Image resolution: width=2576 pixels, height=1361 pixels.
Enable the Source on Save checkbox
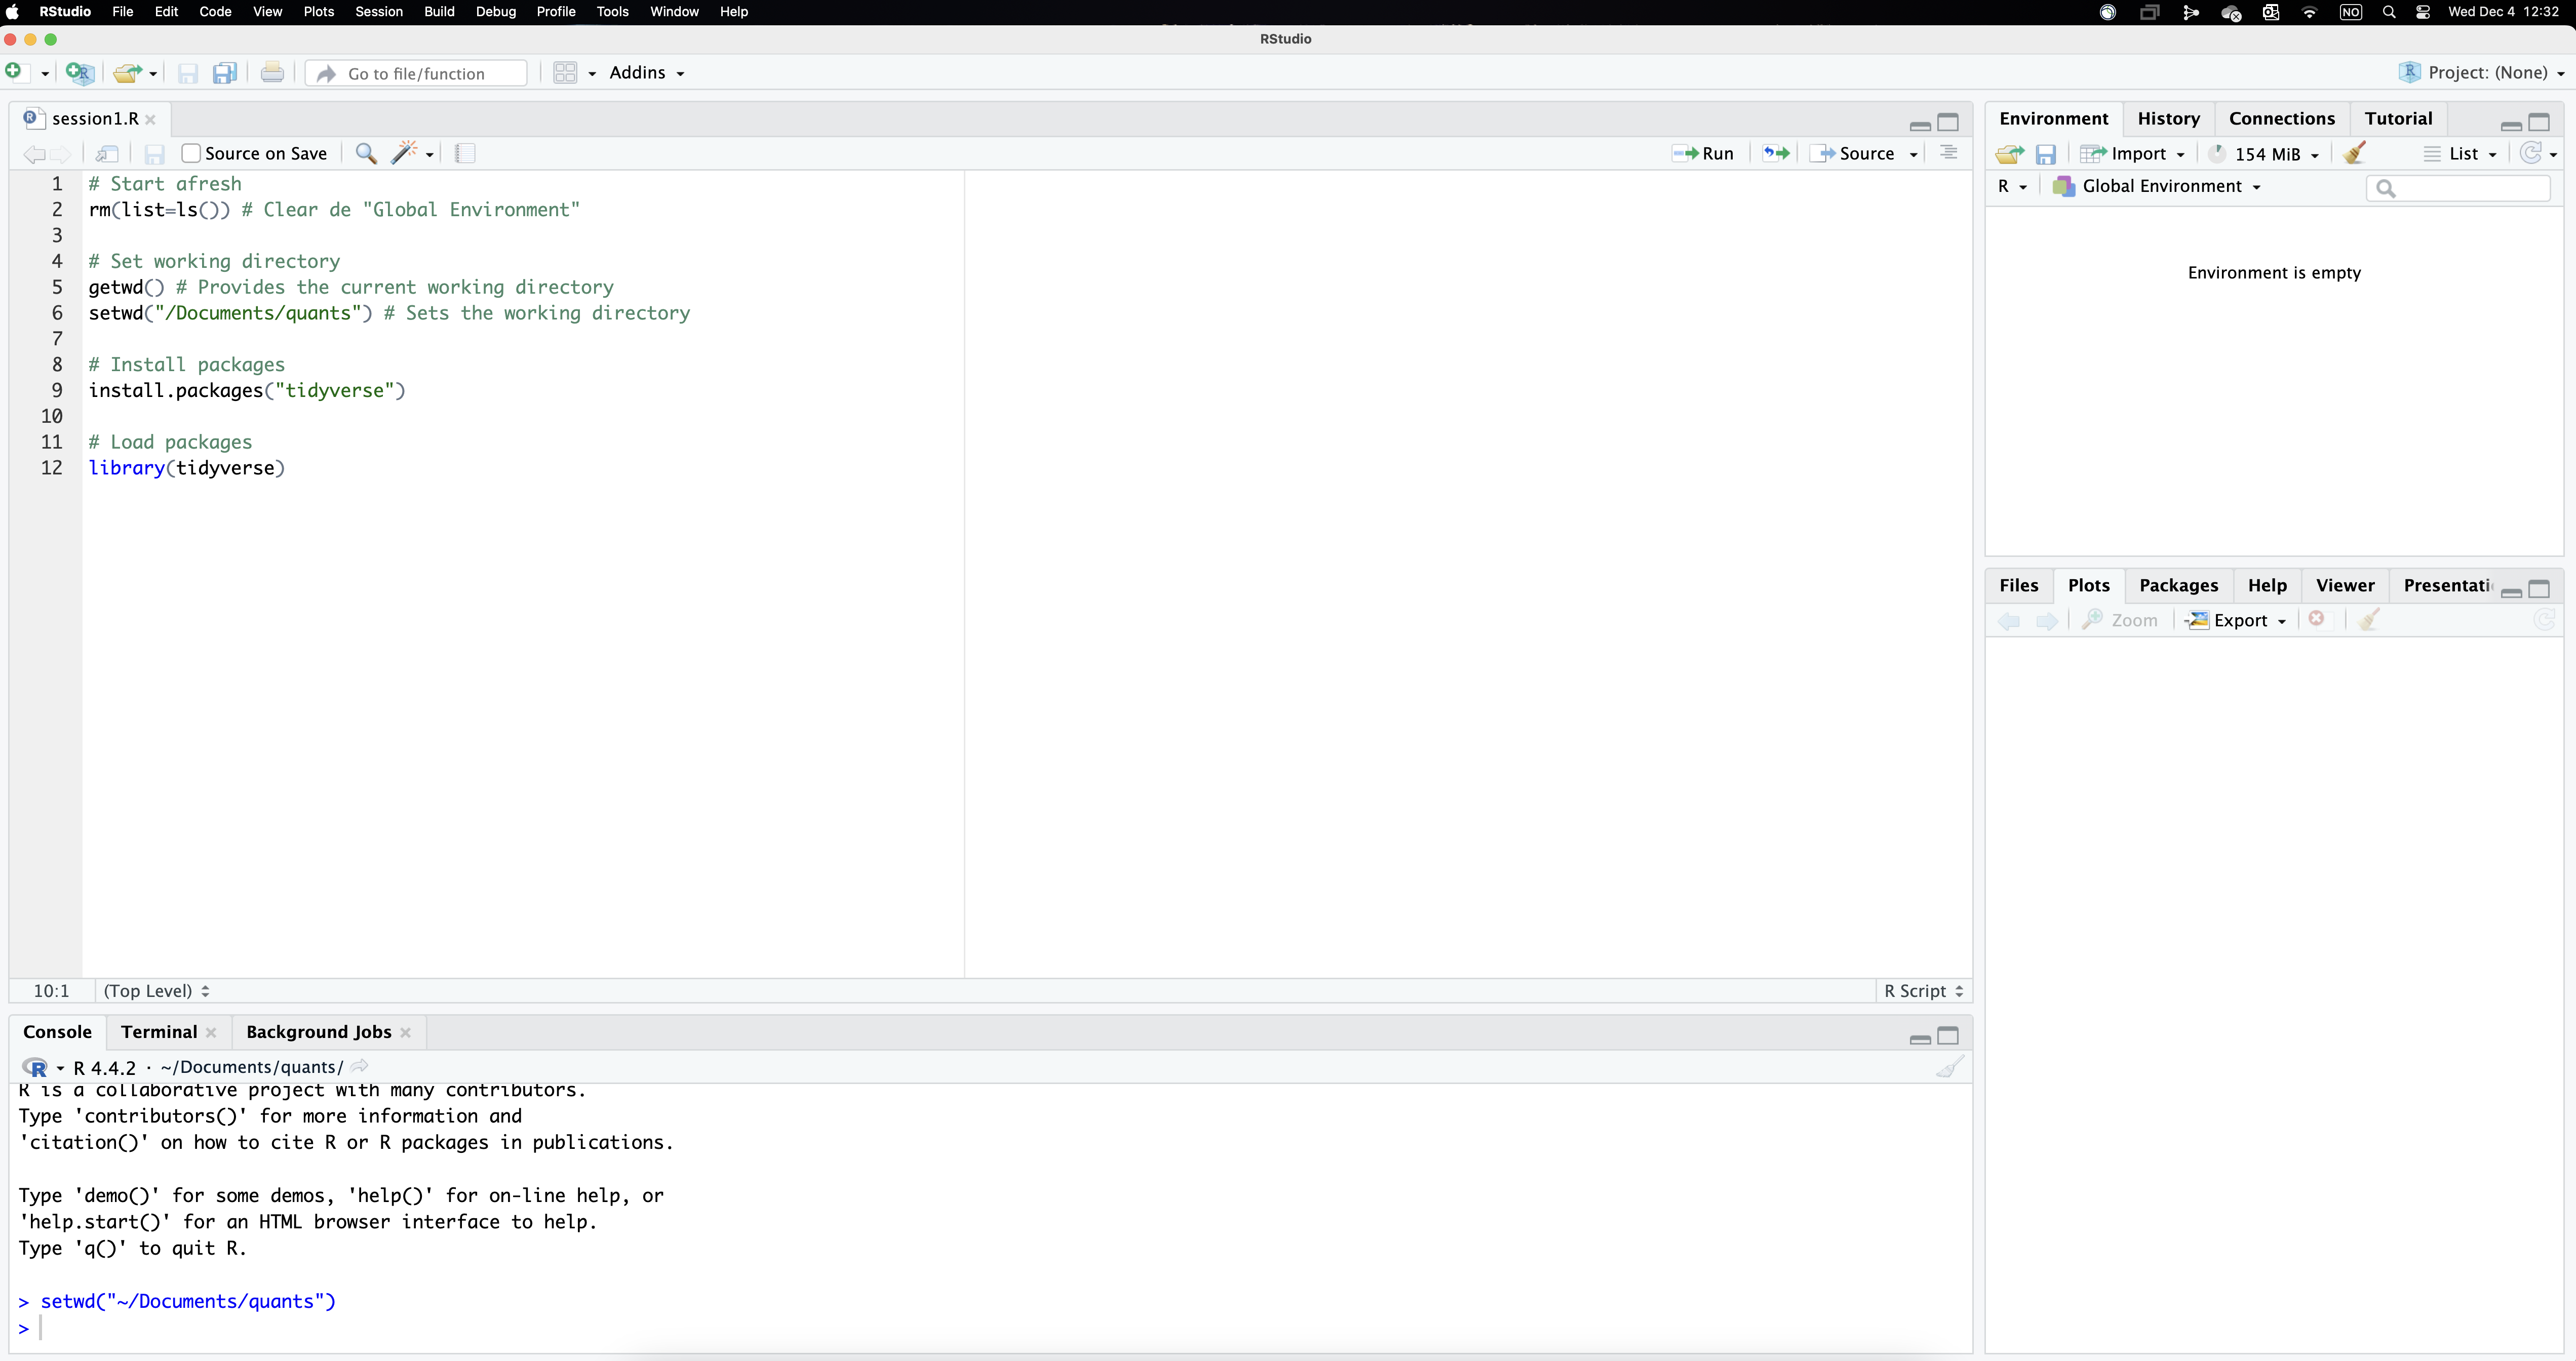[x=191, y=153]
